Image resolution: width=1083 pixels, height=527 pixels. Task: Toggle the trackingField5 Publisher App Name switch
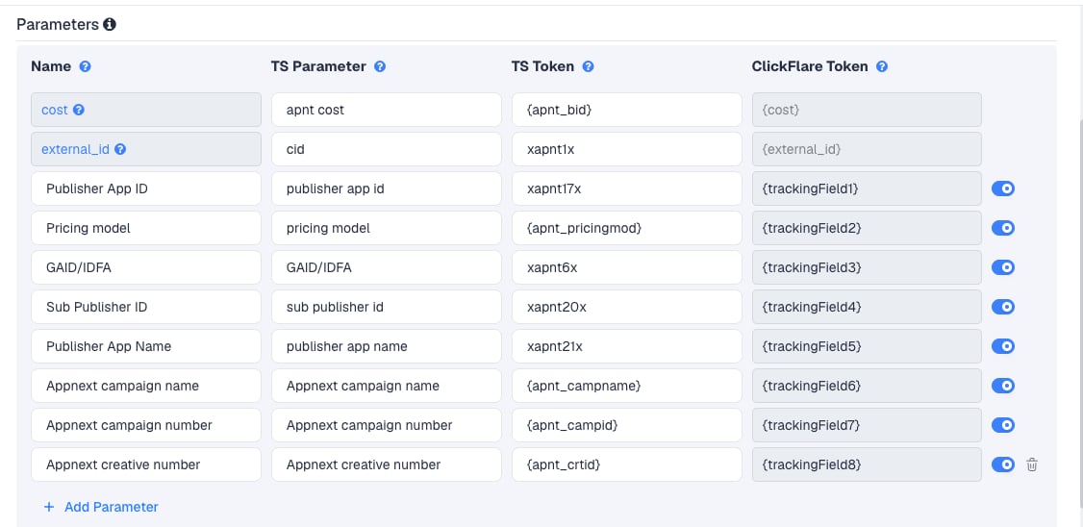(1003, 346)
